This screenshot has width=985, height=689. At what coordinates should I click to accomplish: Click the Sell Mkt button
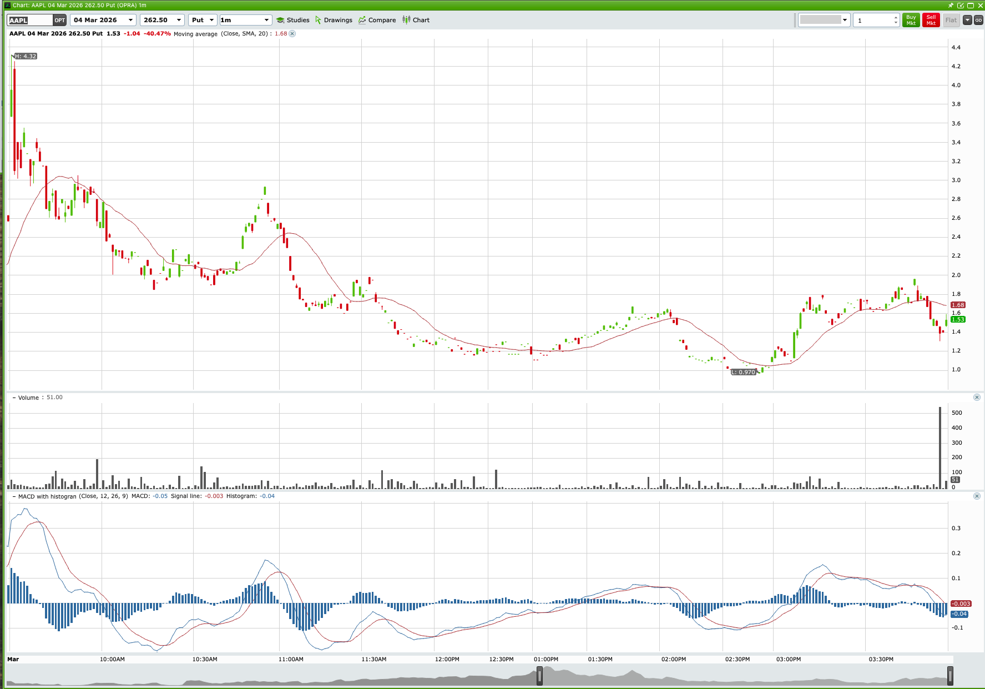931,19
